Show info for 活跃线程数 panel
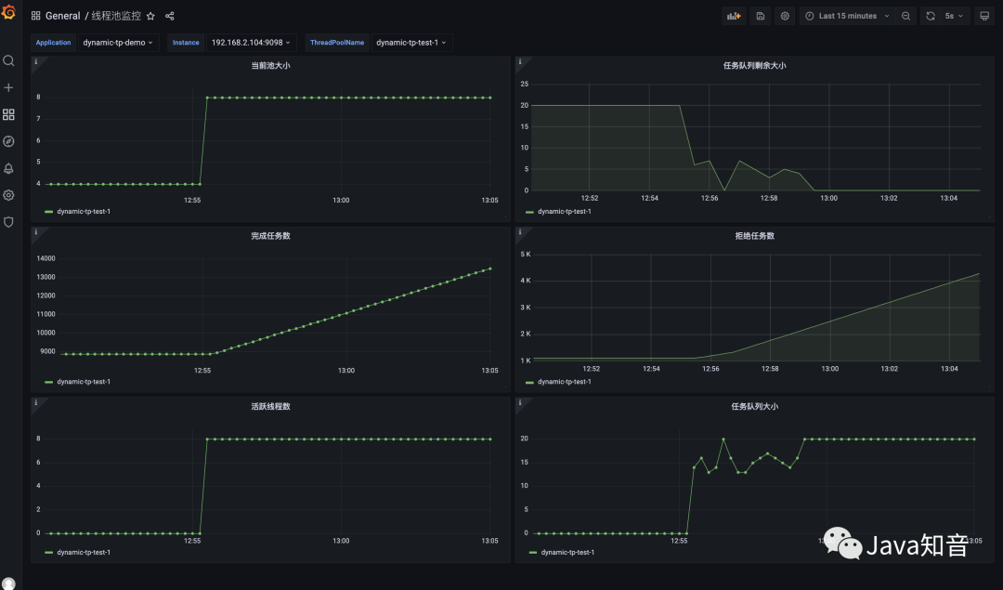Screen dimensions: 1003x590 coord(36,403)
